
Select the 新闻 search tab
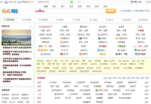pos(88,6)
